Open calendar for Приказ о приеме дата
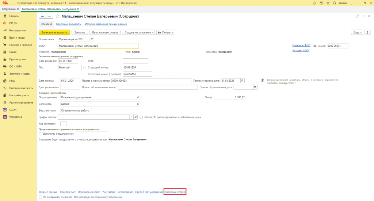Screen dimensions: 374x201 (x=243, y=81)
